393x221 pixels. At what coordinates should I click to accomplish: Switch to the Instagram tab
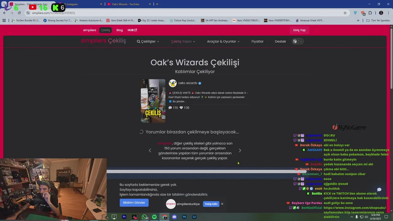[x=80, y=4]
